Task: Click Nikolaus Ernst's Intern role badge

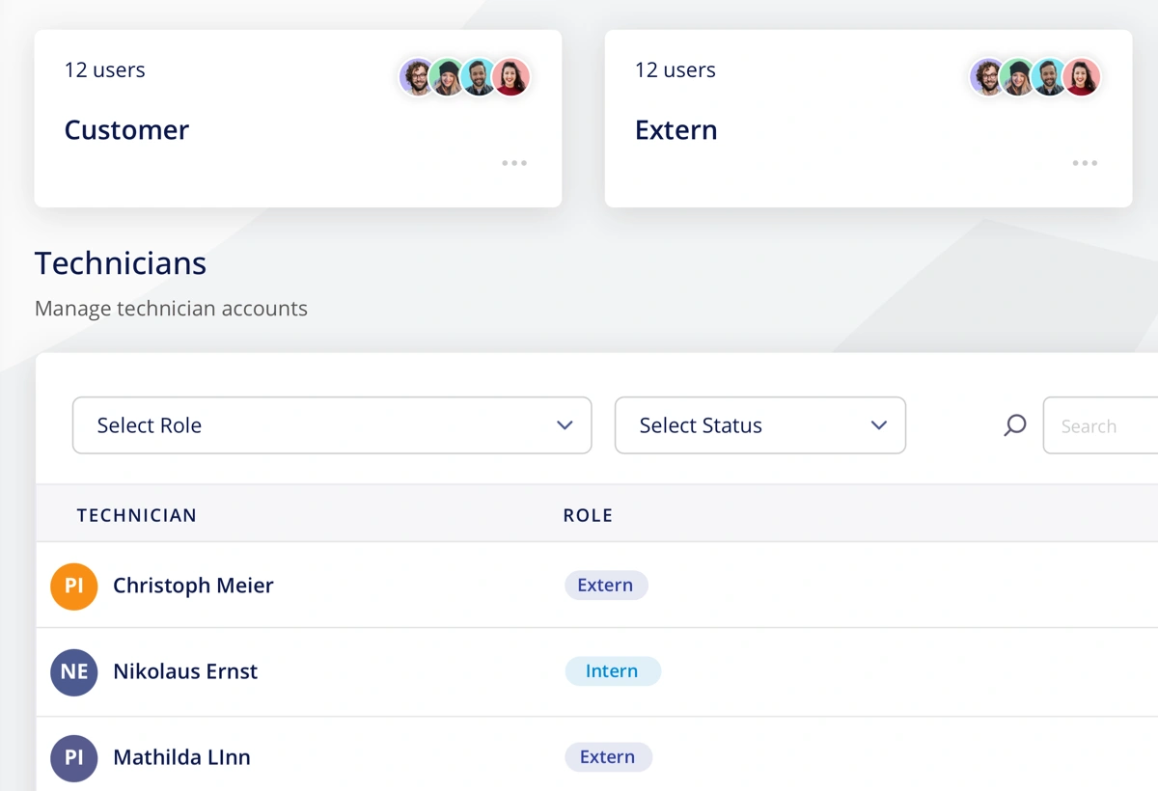Action: [613, 670]
